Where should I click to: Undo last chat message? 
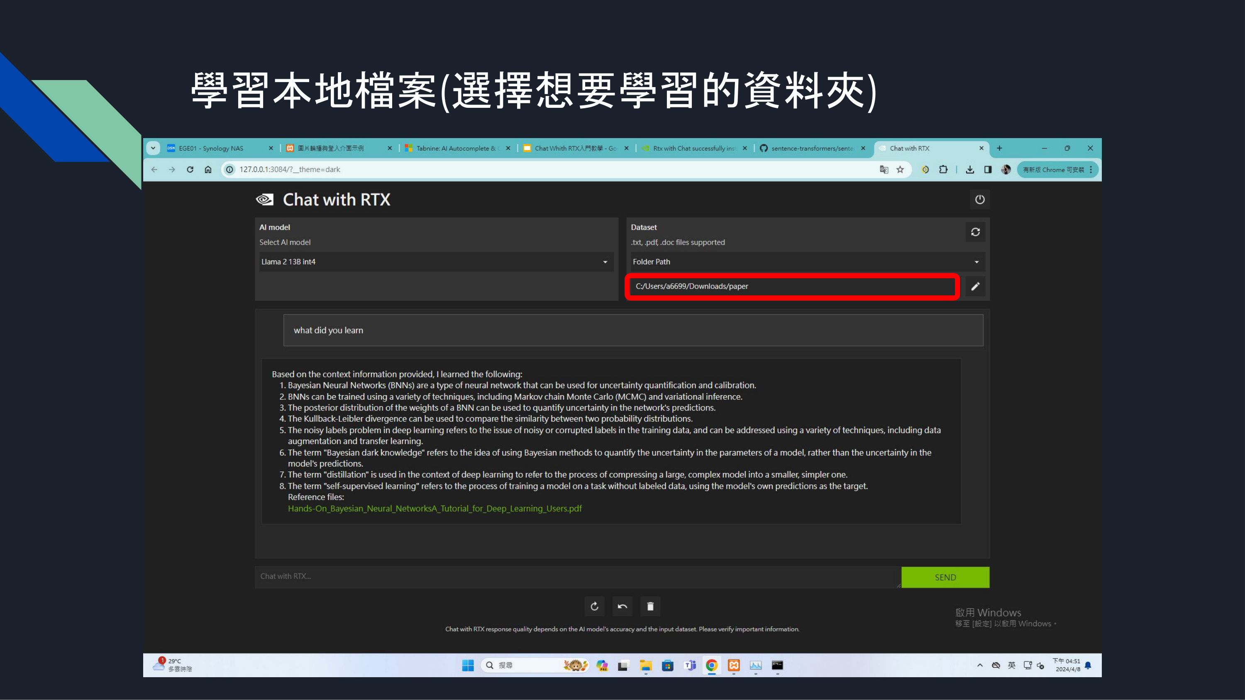[622, 606]
